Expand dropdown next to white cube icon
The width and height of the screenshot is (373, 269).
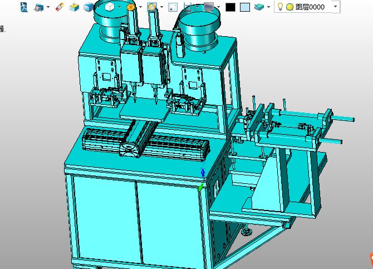[120, 7]
